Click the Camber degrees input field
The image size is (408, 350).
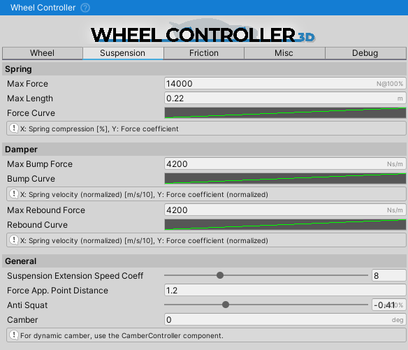click(285, 319)
